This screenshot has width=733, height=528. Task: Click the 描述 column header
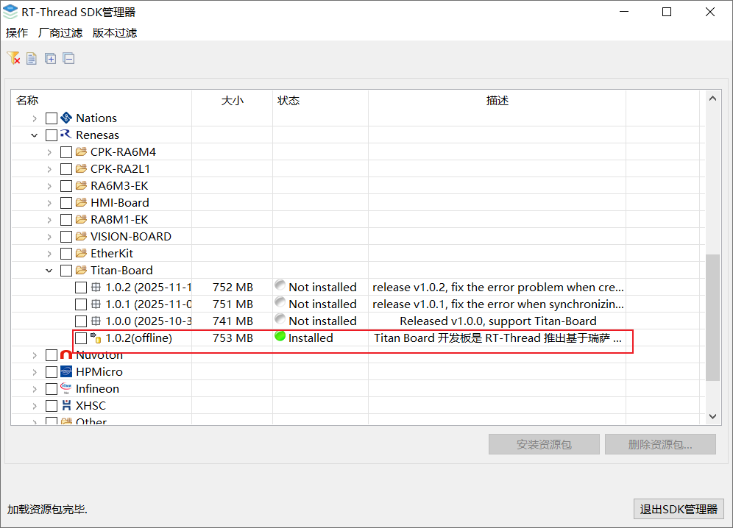[x=497, y=100]
